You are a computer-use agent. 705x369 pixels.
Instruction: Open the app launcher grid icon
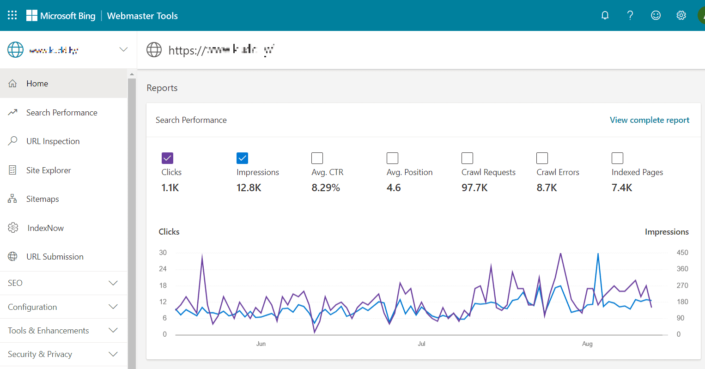(x=12, y=15)
